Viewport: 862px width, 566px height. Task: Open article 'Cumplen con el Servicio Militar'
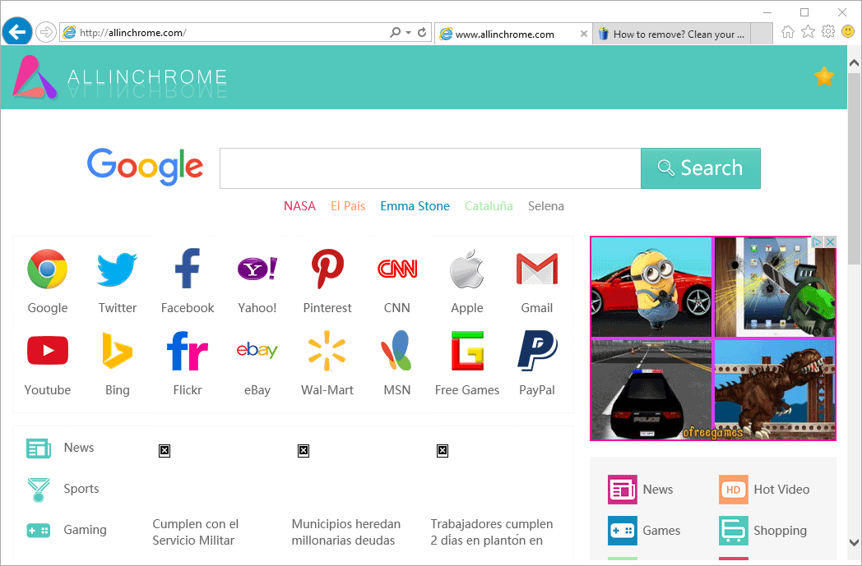[196, 532]
